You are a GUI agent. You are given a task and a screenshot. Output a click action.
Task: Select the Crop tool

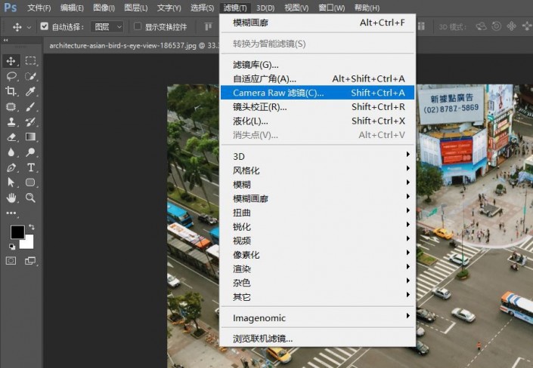click(x=11, y=91)
